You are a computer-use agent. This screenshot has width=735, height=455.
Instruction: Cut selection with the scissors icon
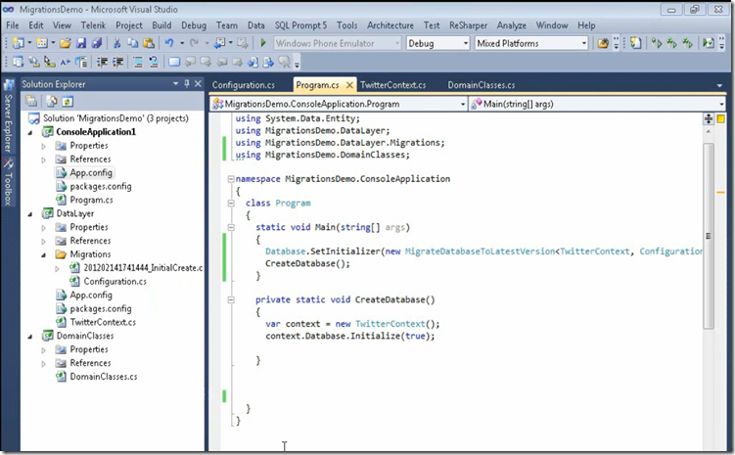(116, 43)
